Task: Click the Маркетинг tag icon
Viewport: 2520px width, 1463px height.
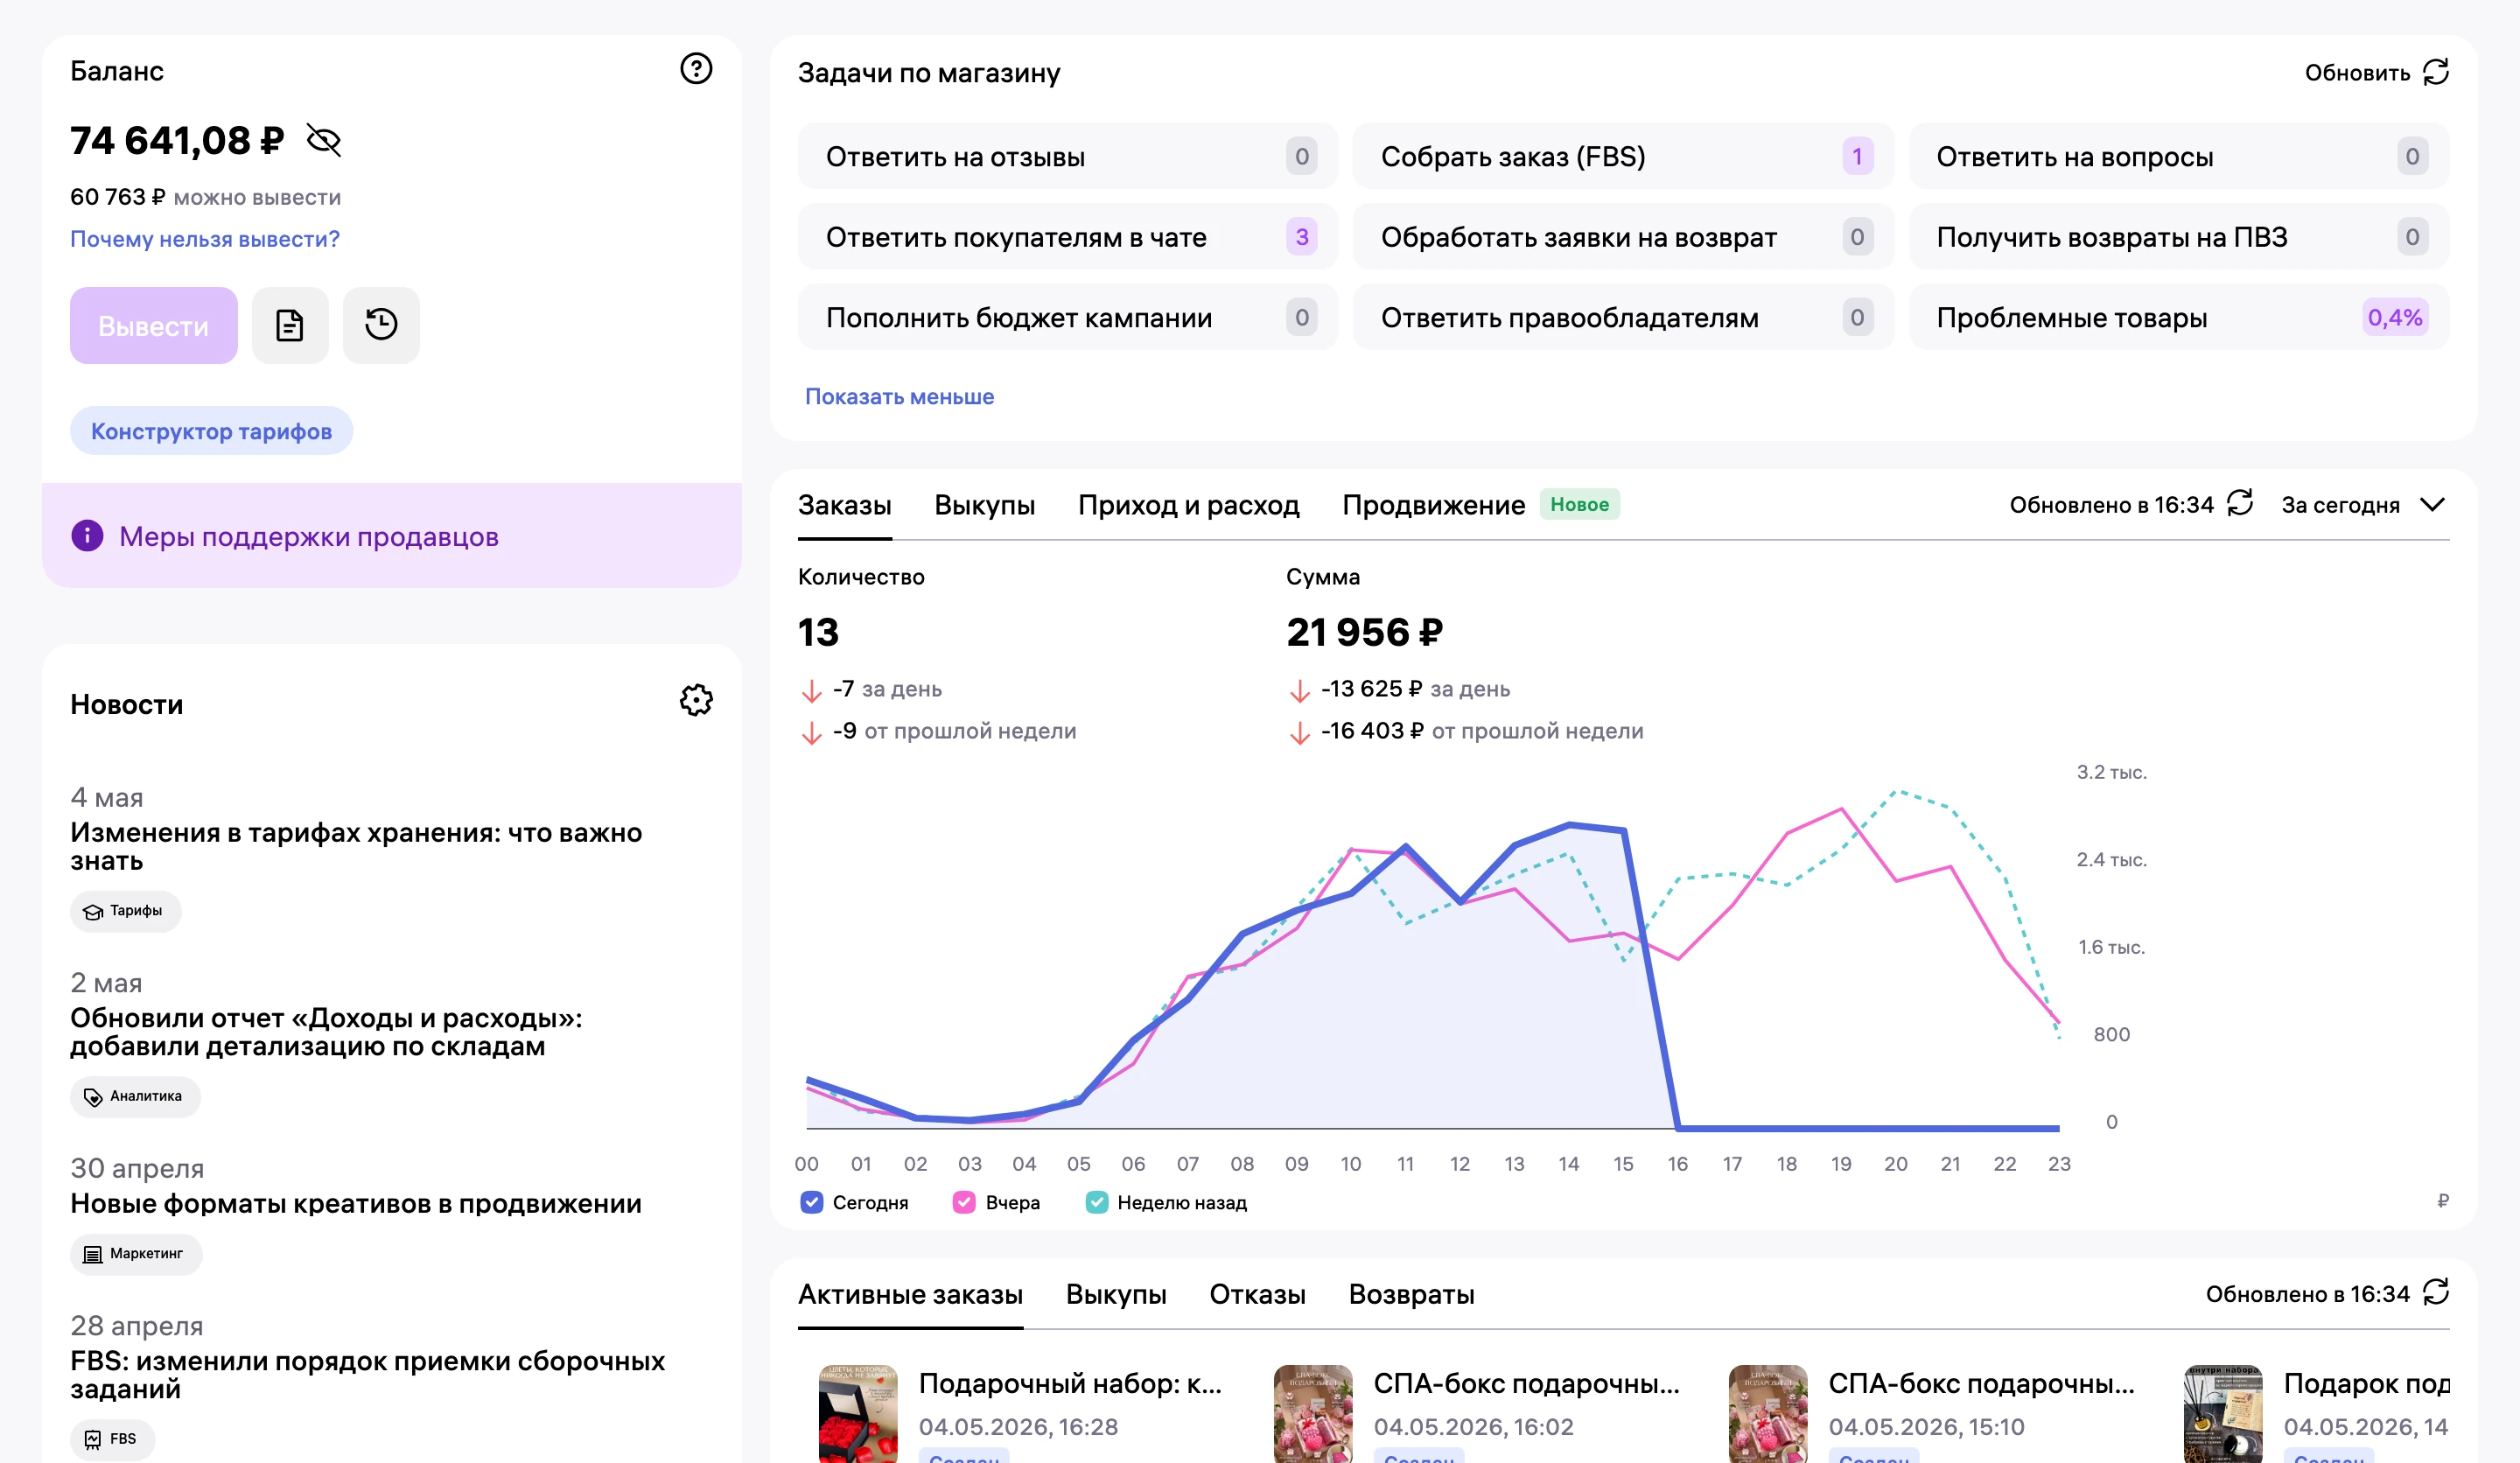Action: click(93, 1254)
